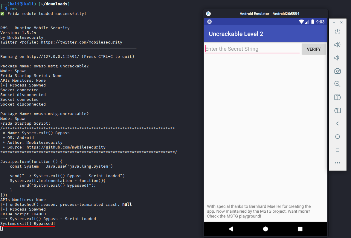The width and height of the screenshot is (351, 238).
Task: Minimize the emulator side toolbar
Action: [334, 22]
